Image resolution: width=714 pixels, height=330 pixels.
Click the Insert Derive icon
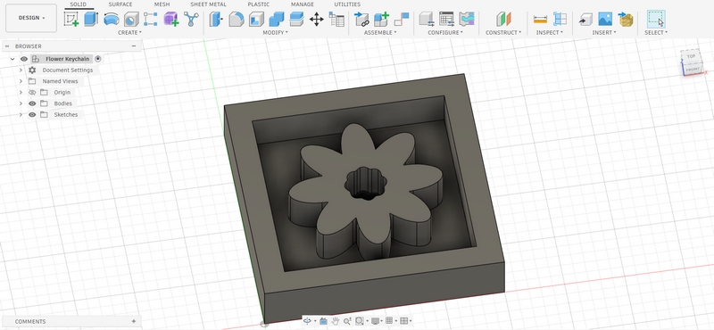click(x=585, y=19)
